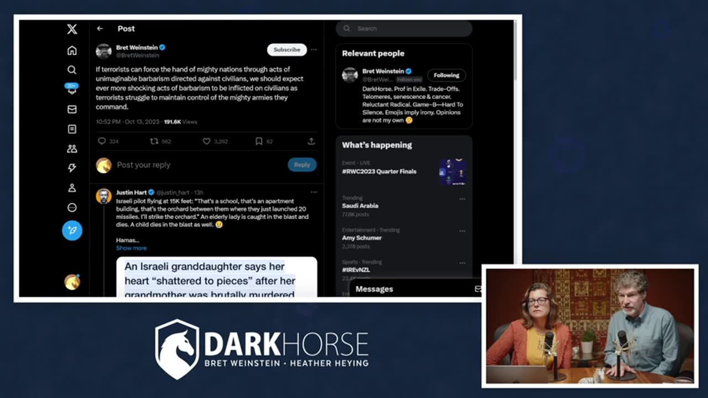708x398 pixels.
Task: Open Bret Weinstein in Relevant people
Action: (x=383, y=71)
